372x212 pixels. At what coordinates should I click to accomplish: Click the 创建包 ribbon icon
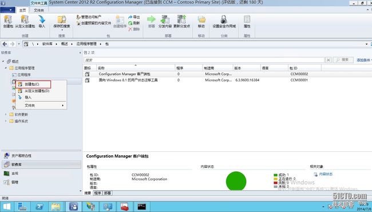[x=8, y=21]
